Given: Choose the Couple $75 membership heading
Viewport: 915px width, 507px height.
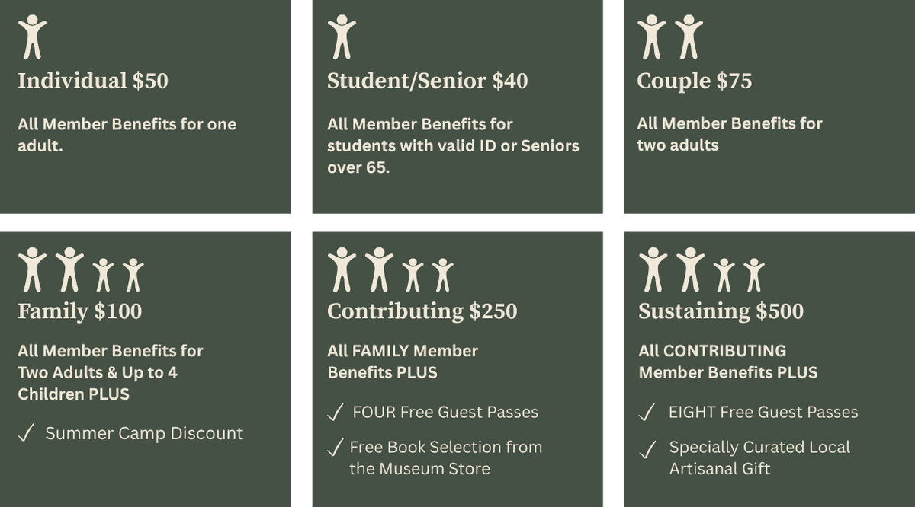Looking at the screenshot, I should click(694, 81).
